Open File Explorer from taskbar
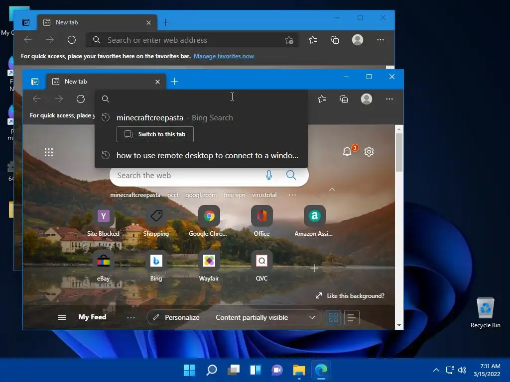 point(299,370)
